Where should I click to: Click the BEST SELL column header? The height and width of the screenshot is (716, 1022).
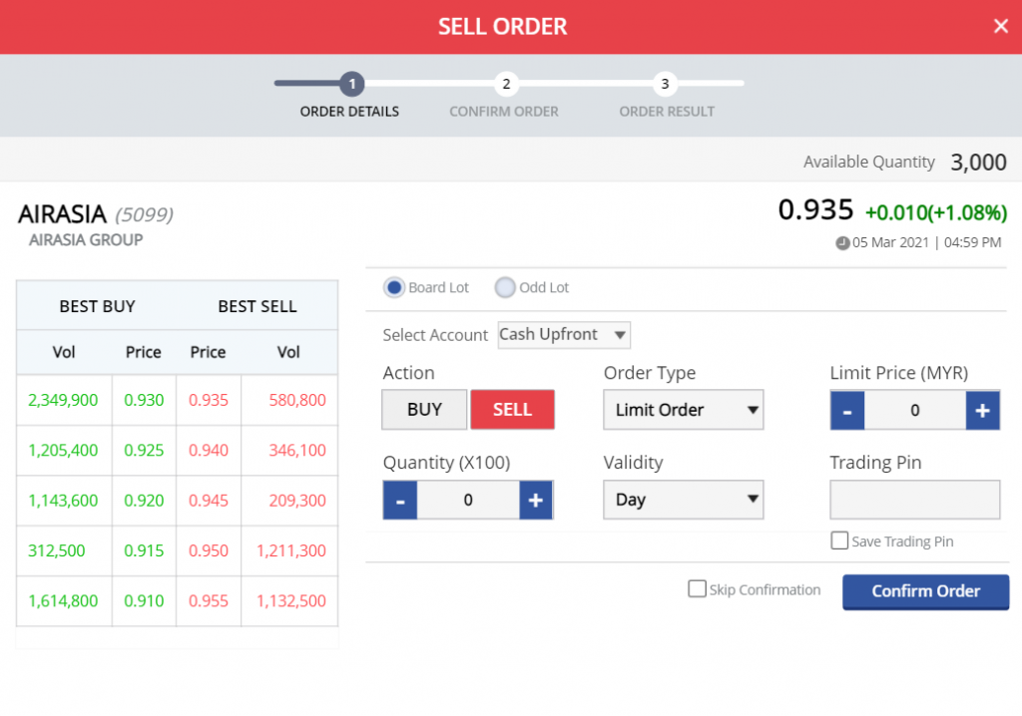pos(256,306)
